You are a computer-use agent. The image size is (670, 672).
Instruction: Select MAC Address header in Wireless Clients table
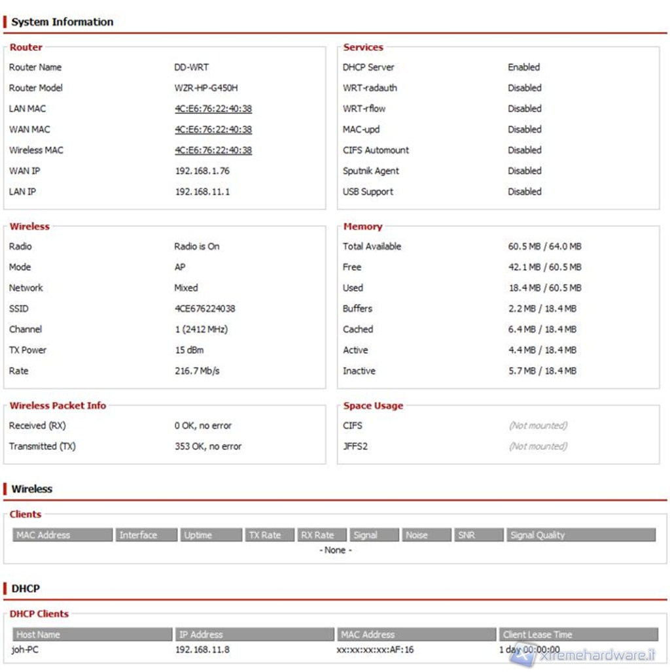pos(62,535)
